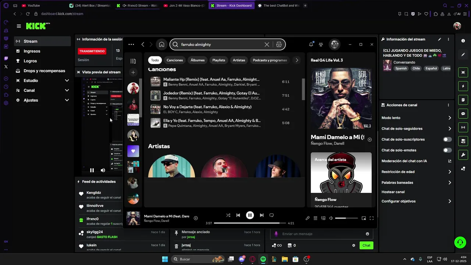Clear the Spotify search field with X

(267, 45)
